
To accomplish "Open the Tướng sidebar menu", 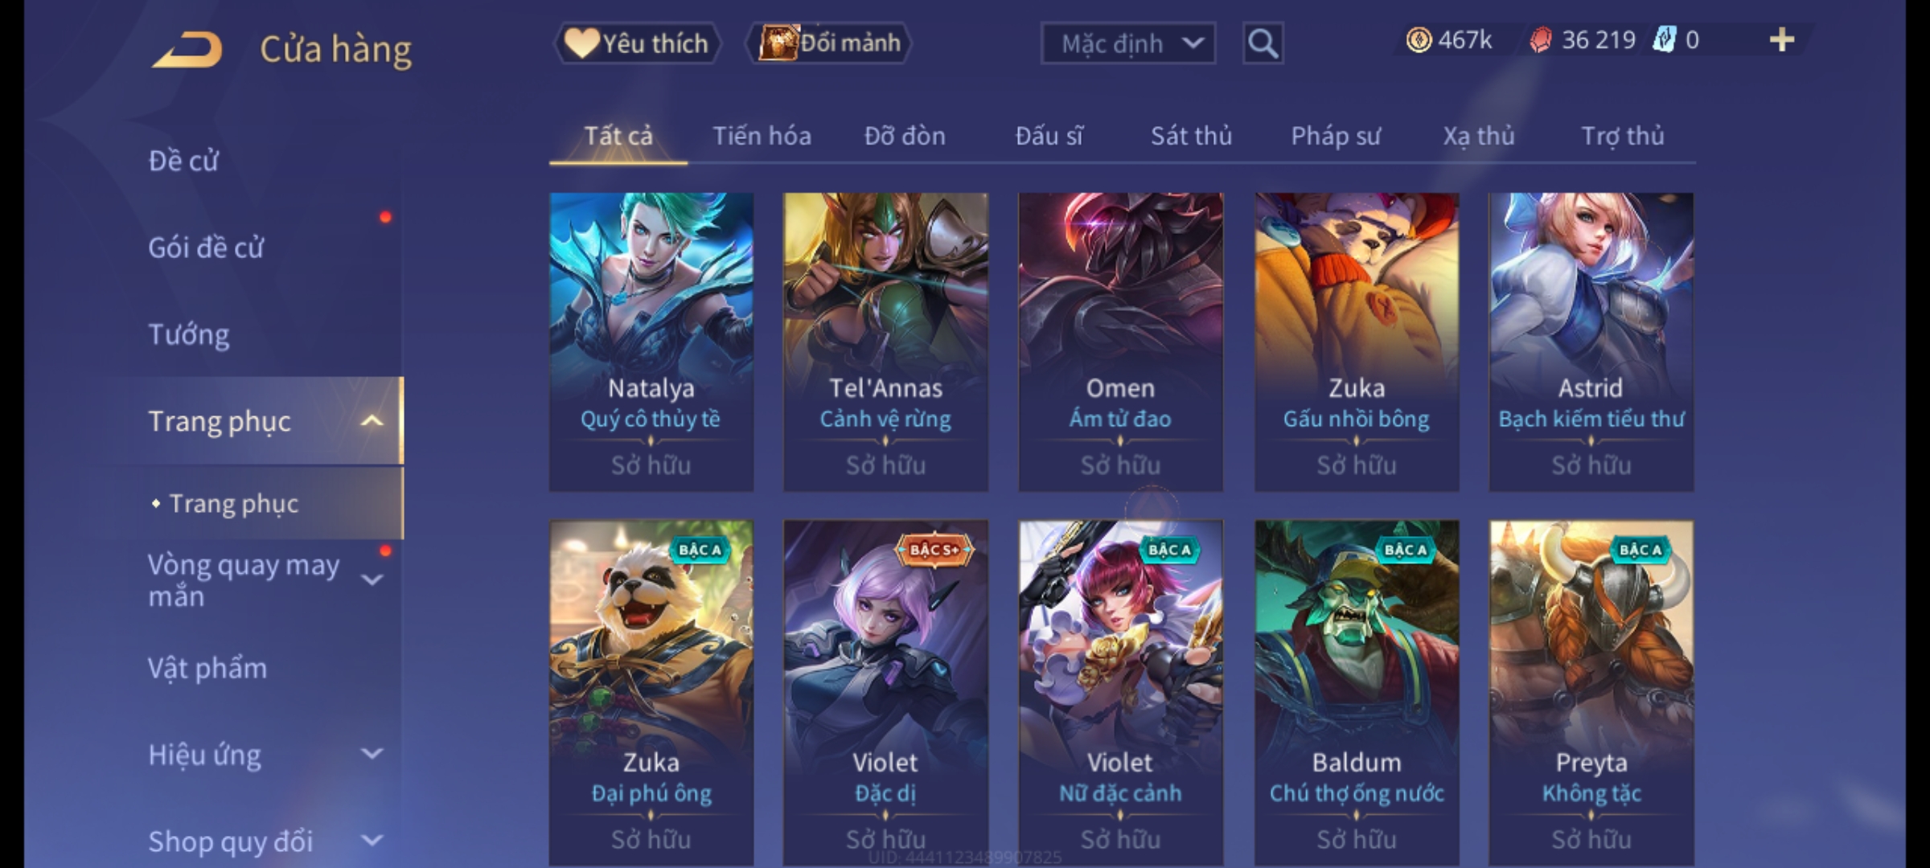I will 189,334.
